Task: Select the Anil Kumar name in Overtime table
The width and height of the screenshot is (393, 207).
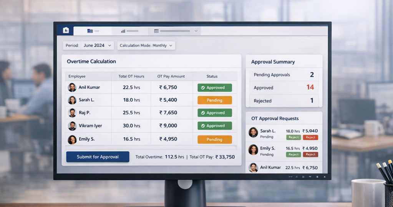Action: click(x=89, y=87)
